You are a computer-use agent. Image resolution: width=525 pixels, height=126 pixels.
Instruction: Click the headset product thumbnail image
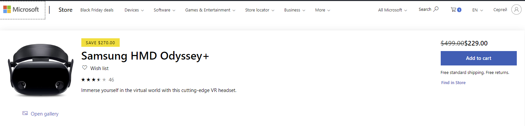(41, 70)
